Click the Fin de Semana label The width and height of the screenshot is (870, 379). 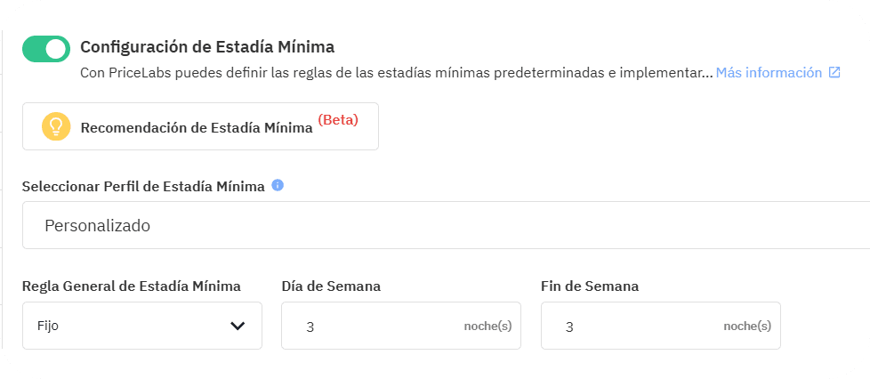pos(590,286)
